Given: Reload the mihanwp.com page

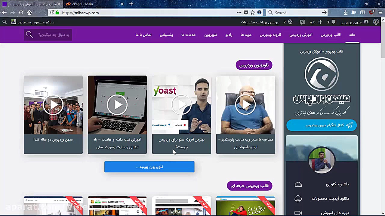Looking at the screenshot, I should click(x=21, y=13).
